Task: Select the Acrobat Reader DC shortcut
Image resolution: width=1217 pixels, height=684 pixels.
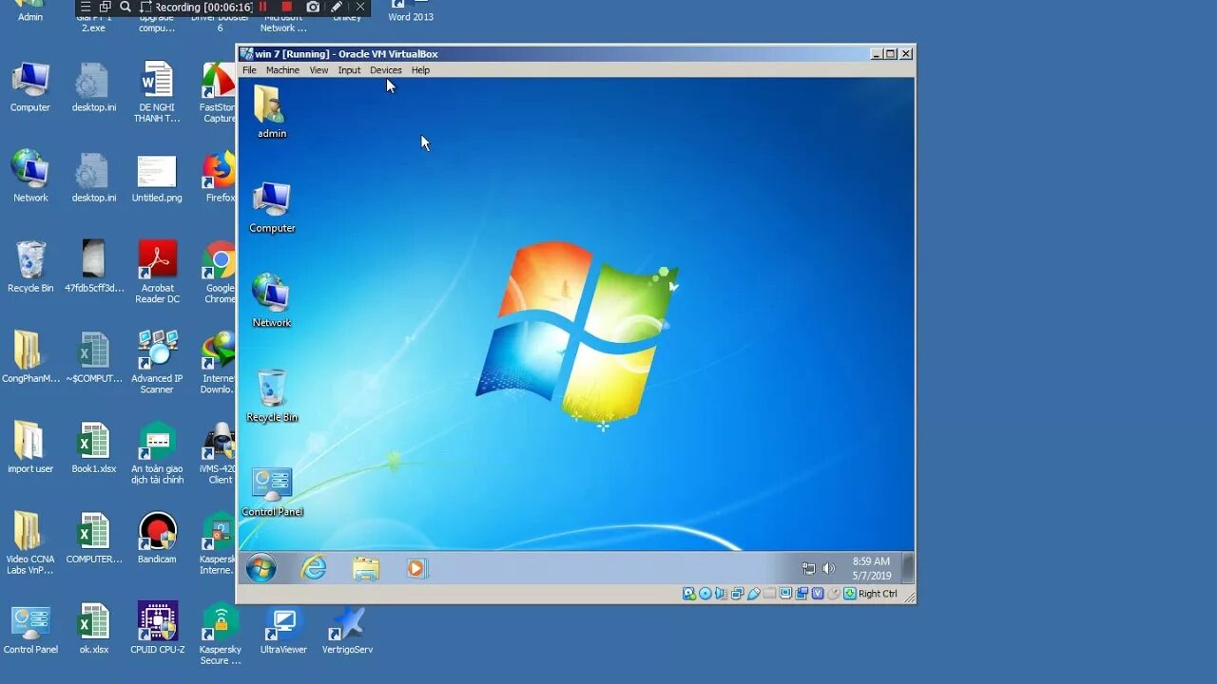Action: click(x=158, y=272)
